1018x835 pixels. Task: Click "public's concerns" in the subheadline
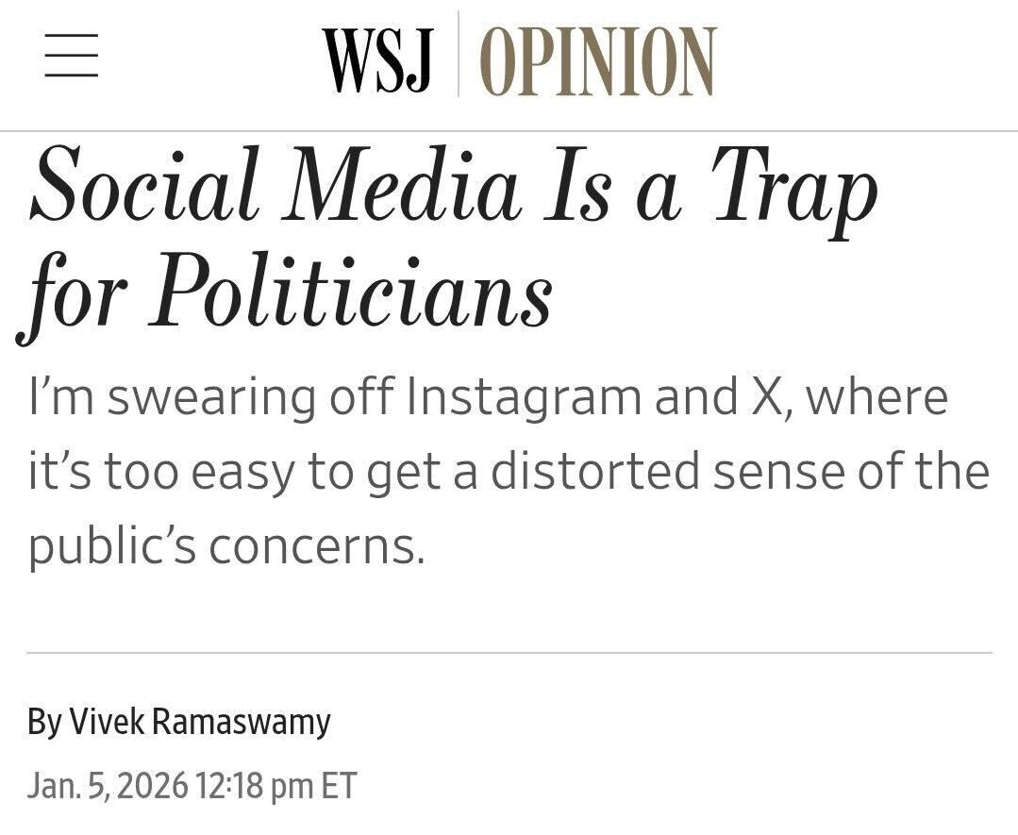point(226,545)
